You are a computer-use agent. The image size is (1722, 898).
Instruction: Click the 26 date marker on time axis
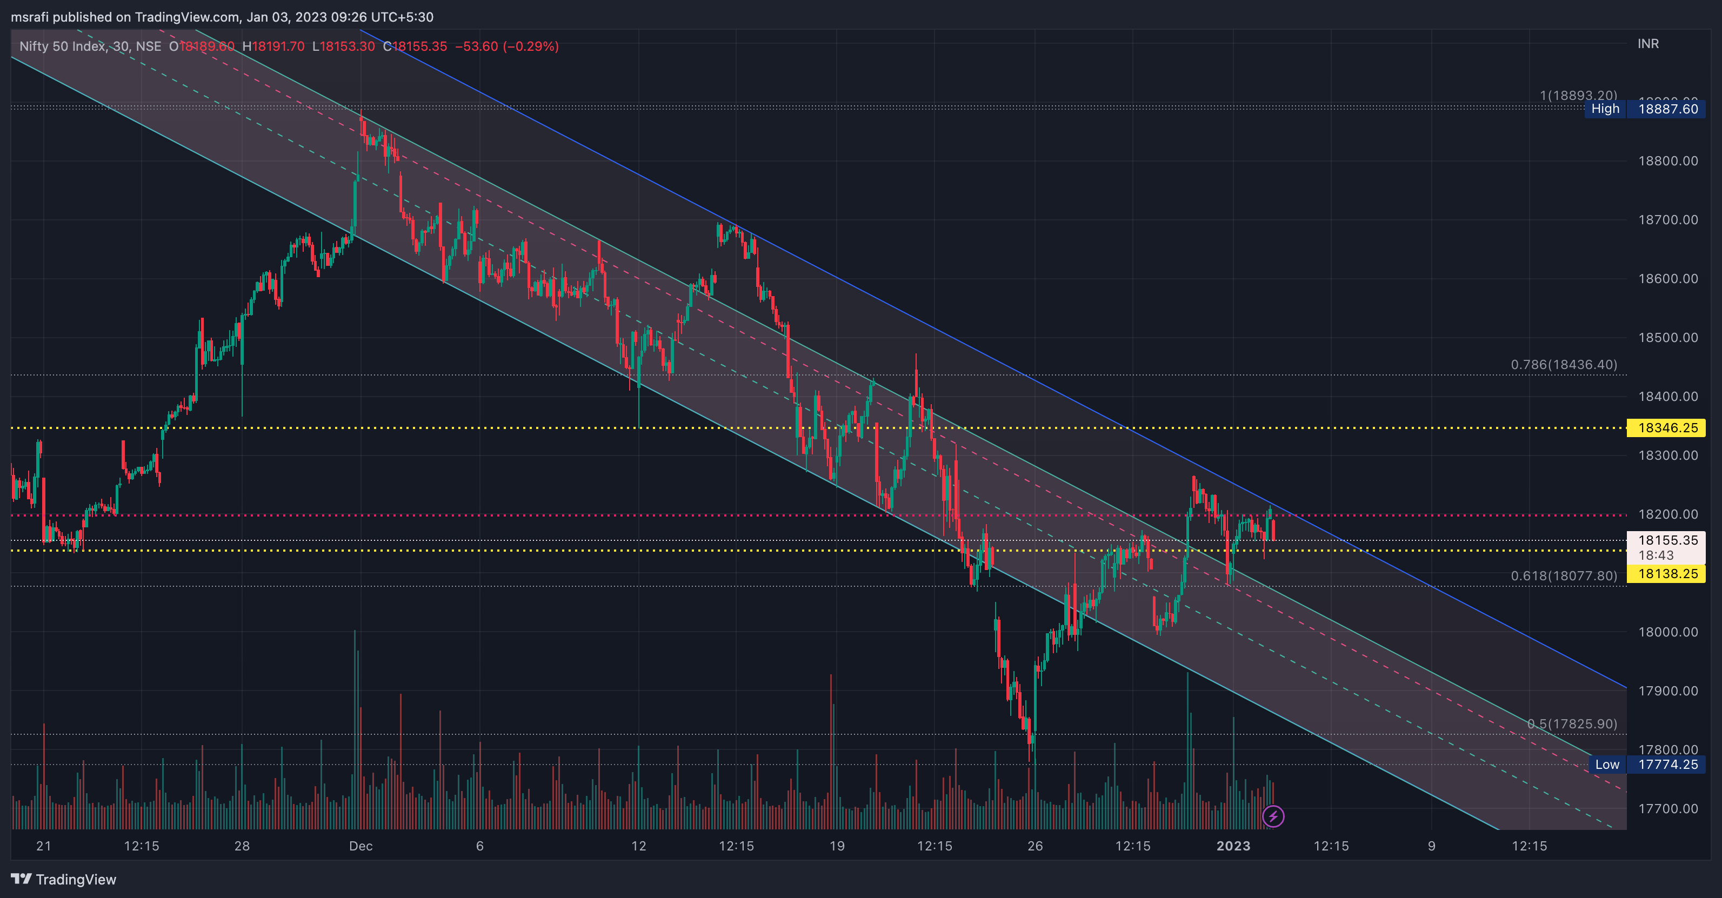[x=1035, y=846]
